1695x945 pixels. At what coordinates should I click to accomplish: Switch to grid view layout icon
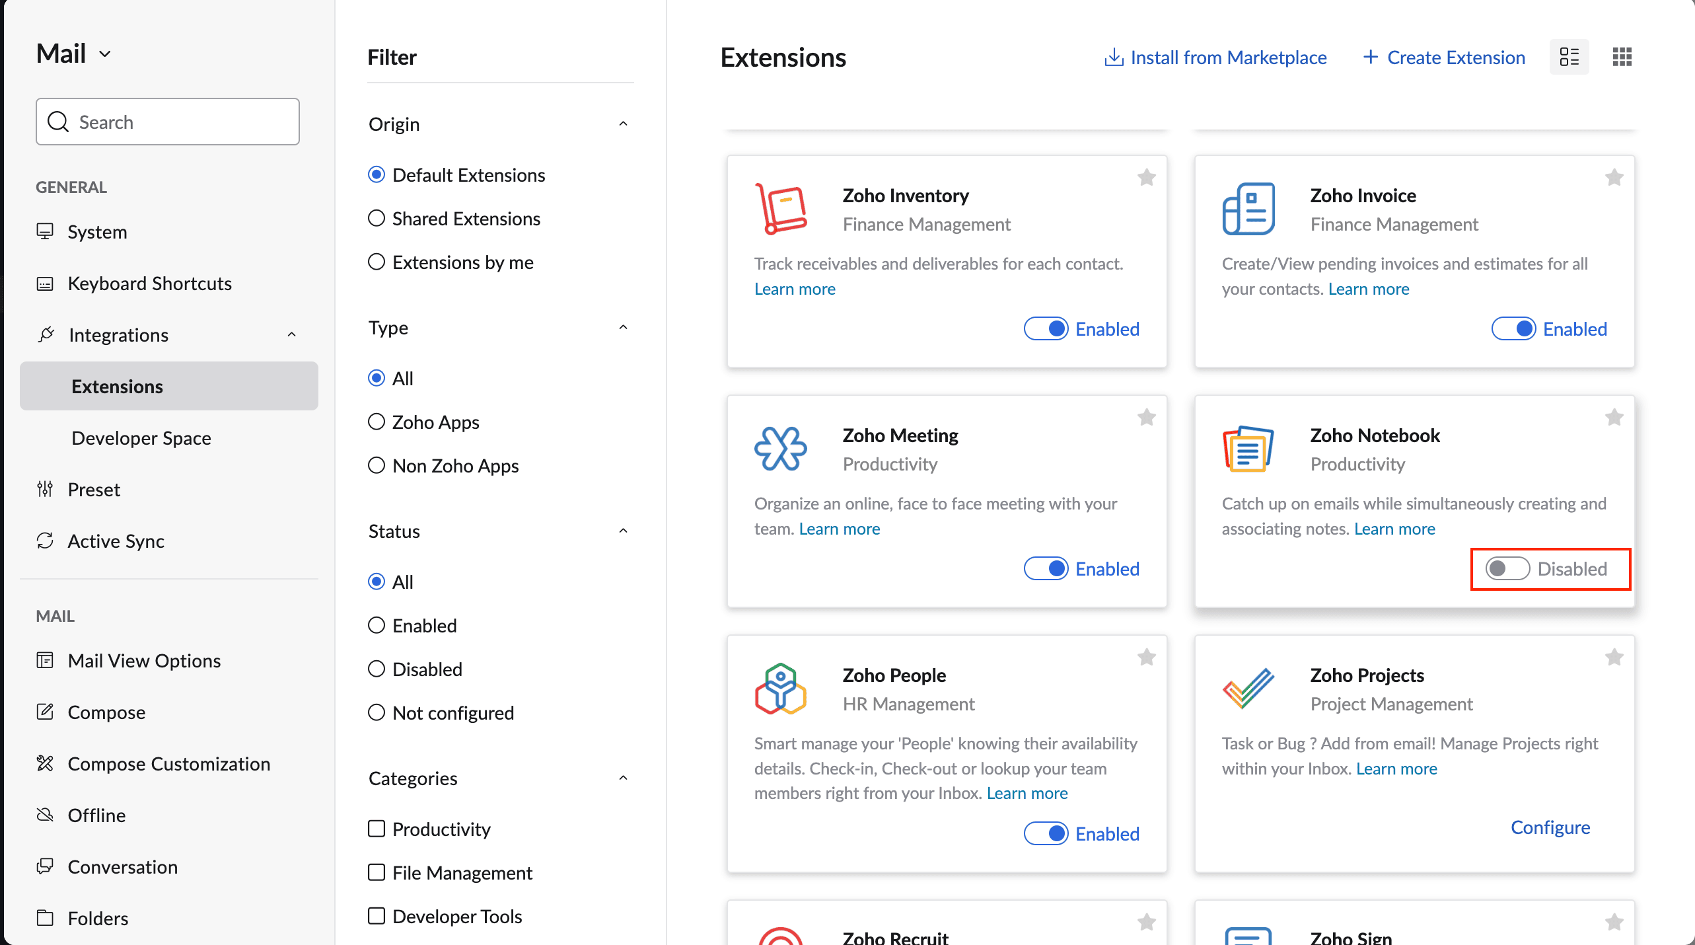point(1622,57)
